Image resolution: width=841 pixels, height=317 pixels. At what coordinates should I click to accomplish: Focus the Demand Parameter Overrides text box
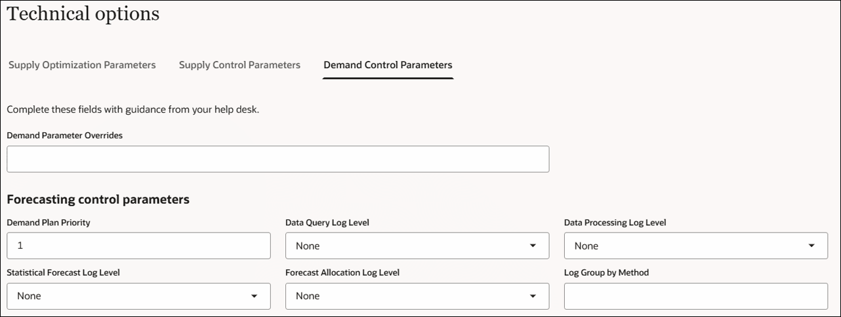tap(277, 159)
